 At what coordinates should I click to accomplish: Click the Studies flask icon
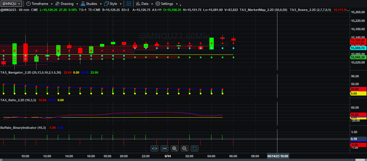pyautogui.click(x=83, y=4)
